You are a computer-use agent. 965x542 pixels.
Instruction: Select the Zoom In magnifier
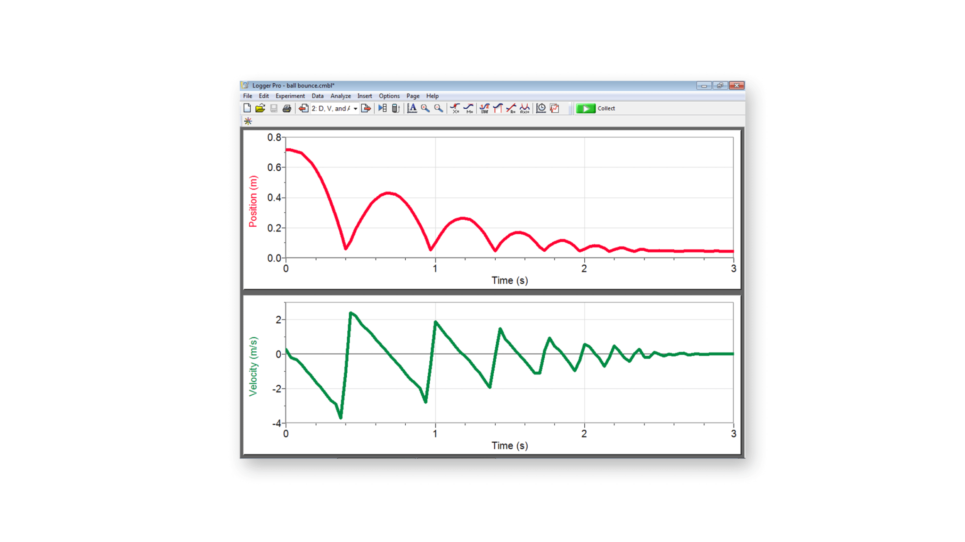coord(425,109)
